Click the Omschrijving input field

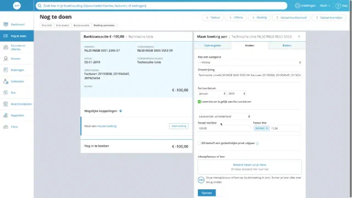click(x=250, y=75)
